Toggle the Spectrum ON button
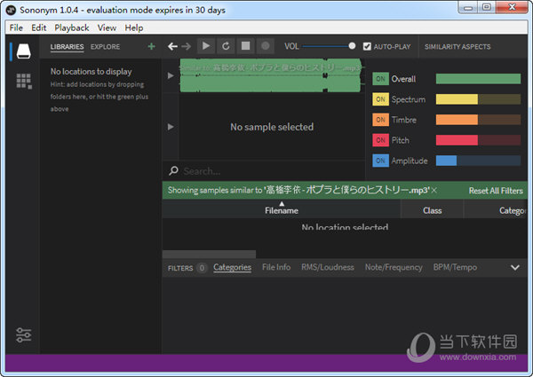The height and width of the screenshot is (377, 533). click(x=380, y=99)
